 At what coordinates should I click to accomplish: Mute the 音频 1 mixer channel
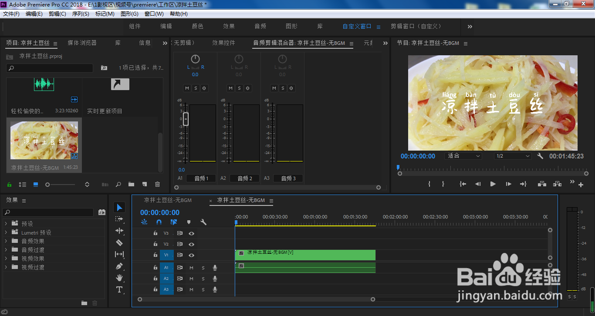tap(187, 88)
